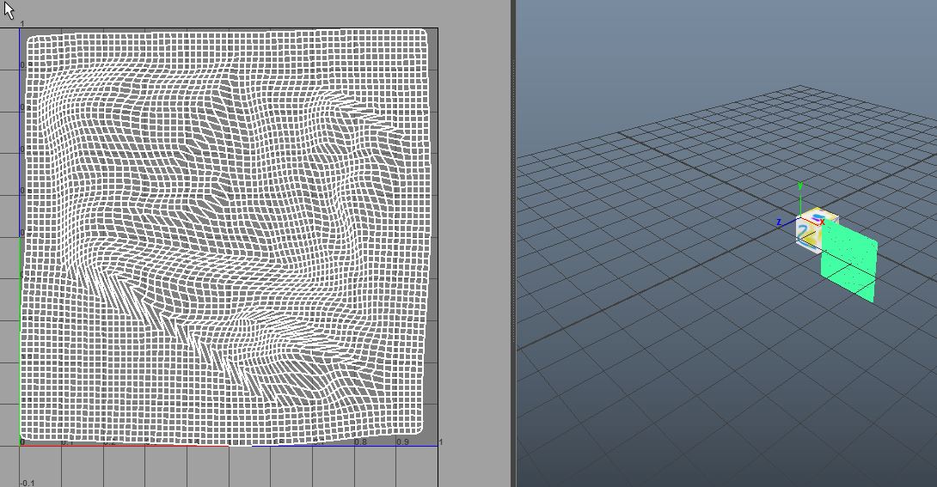937x487 pixels.
Task: Click the green Y axis label
Action: 800,186
